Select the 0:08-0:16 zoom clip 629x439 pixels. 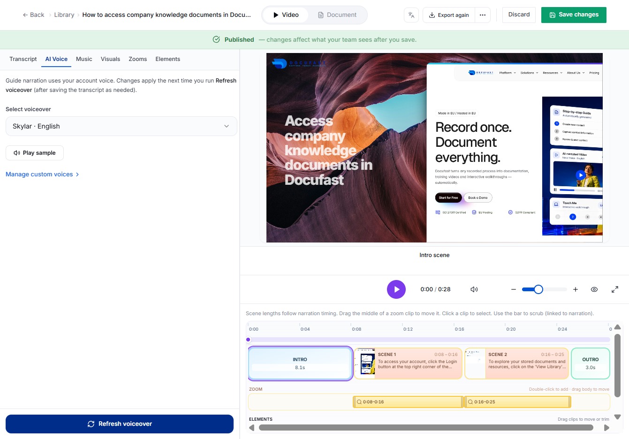408,402
